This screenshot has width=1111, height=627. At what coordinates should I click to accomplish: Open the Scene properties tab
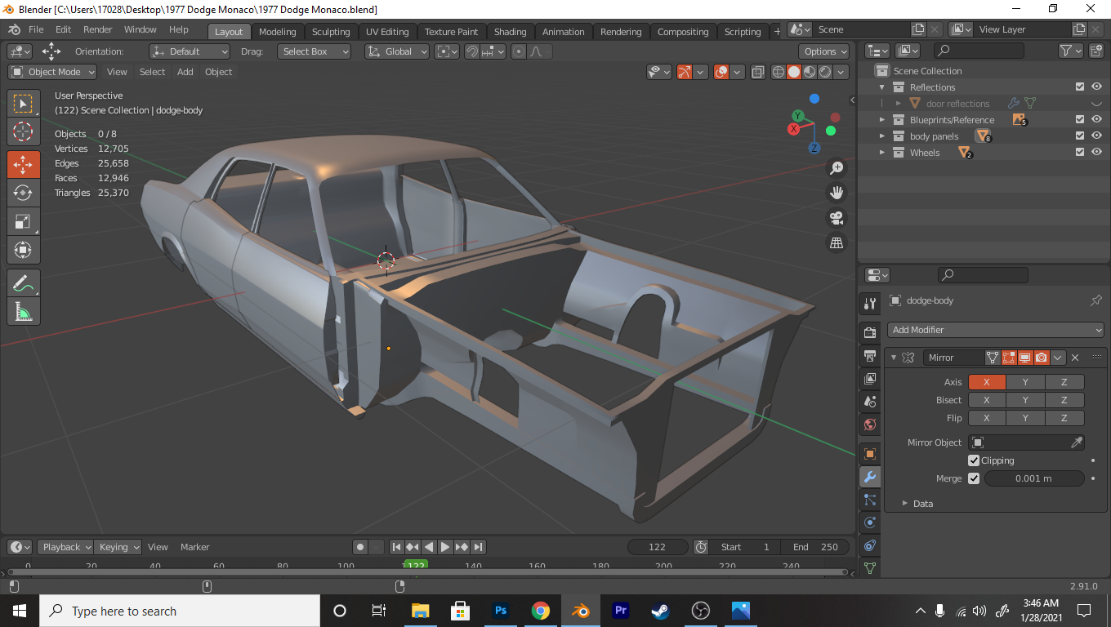[870, 402]
